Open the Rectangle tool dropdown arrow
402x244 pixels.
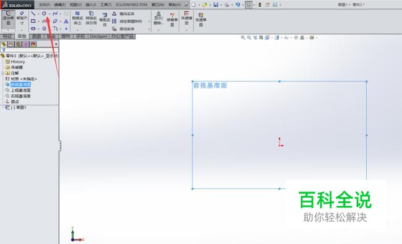tap(38, 22)
